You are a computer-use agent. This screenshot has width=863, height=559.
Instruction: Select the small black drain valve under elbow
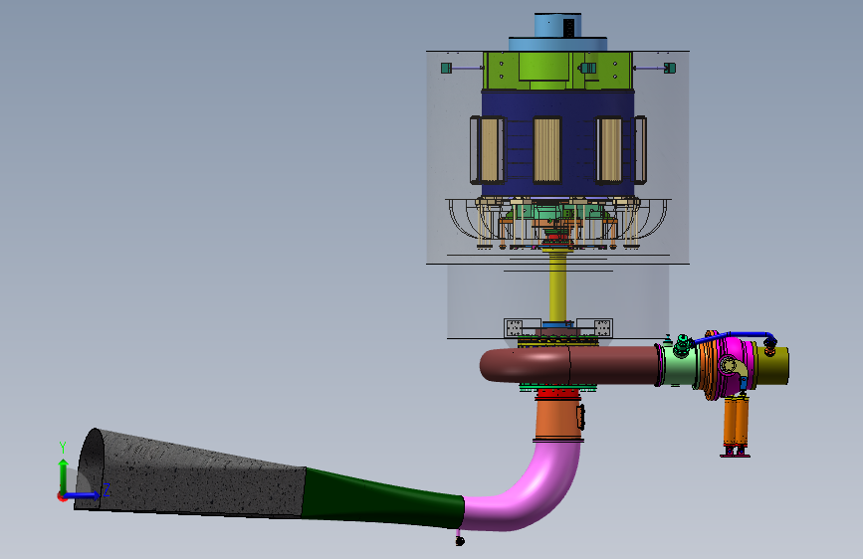pyautogui.click(x=460, y=541)
